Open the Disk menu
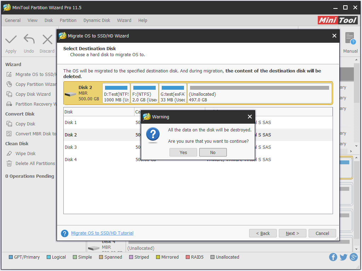Viewport: 362px width, 271px height. pyautogui.click(x=48, y=20)
